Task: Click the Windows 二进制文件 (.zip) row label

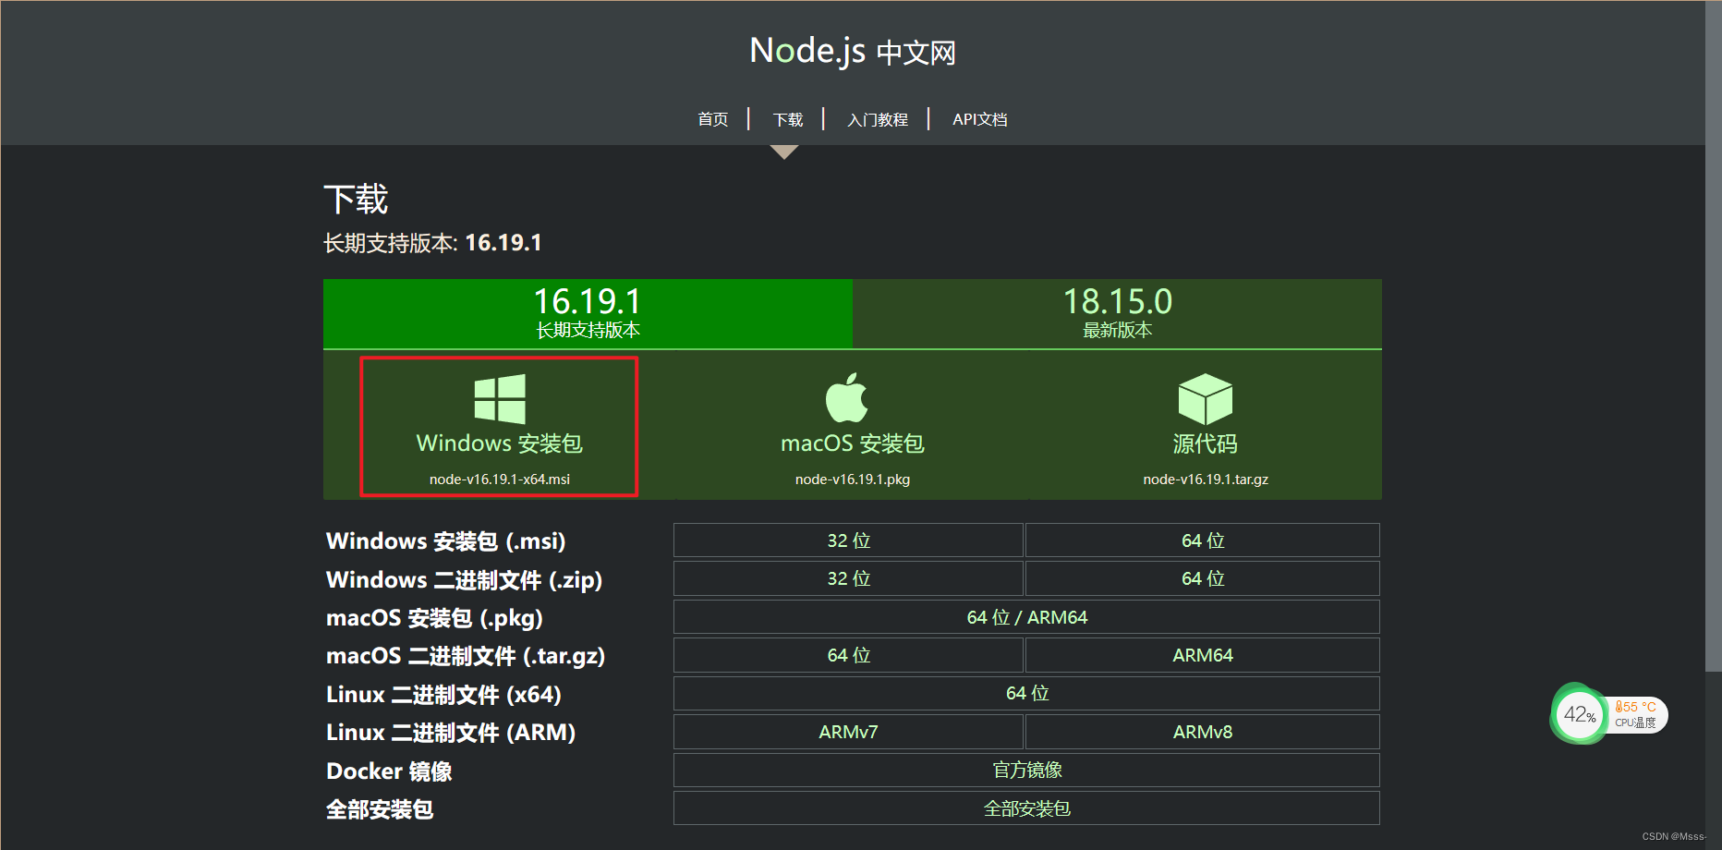Action: coord(465,580)
